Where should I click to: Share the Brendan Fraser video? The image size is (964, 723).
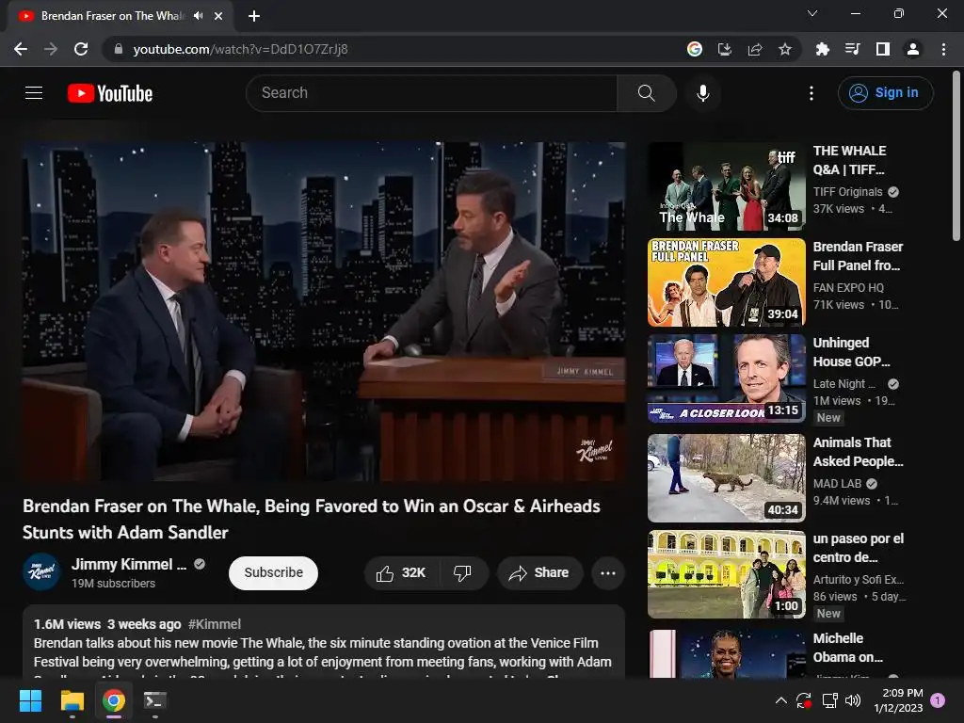[x=539, y=573]
